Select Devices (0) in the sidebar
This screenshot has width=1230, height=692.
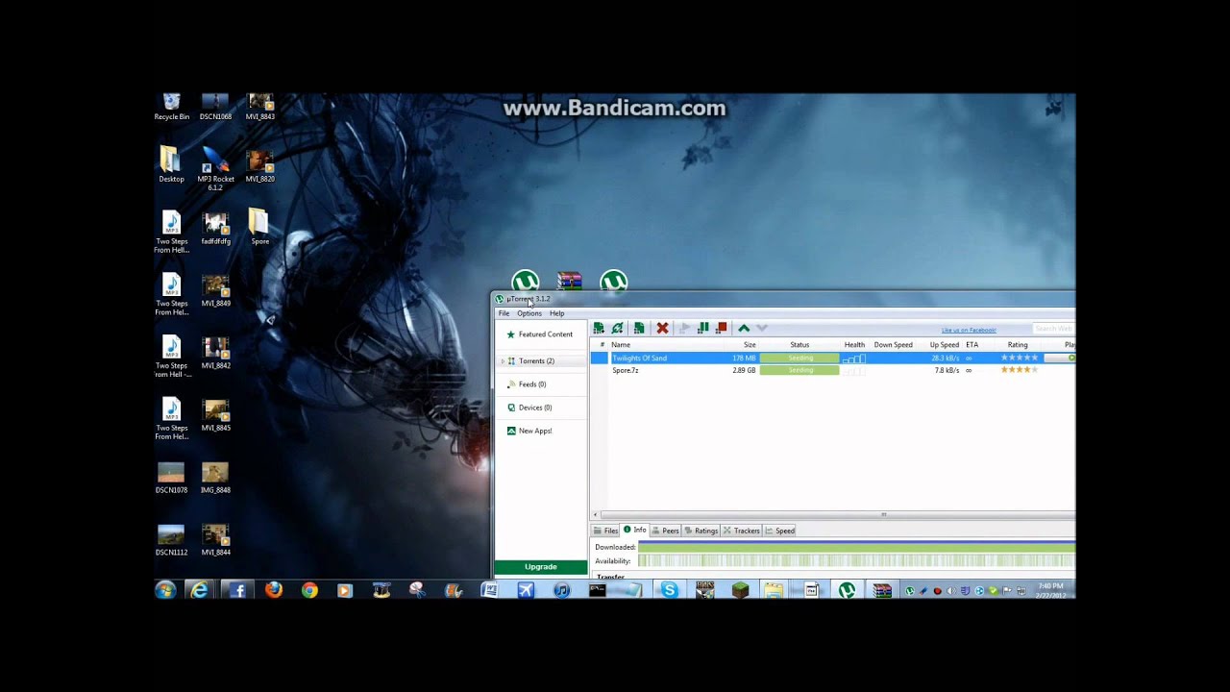(x=534, y=408)
